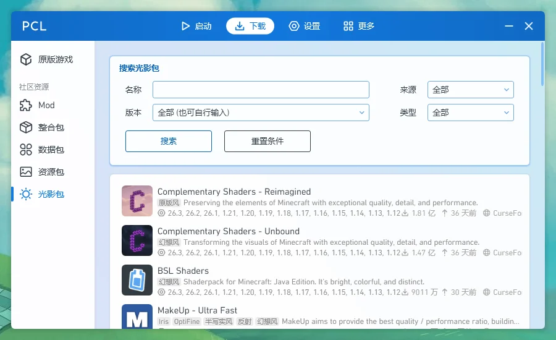556x340 pixels.
Task: Click the download count icon on Reimagined
Action: point(405,213)
